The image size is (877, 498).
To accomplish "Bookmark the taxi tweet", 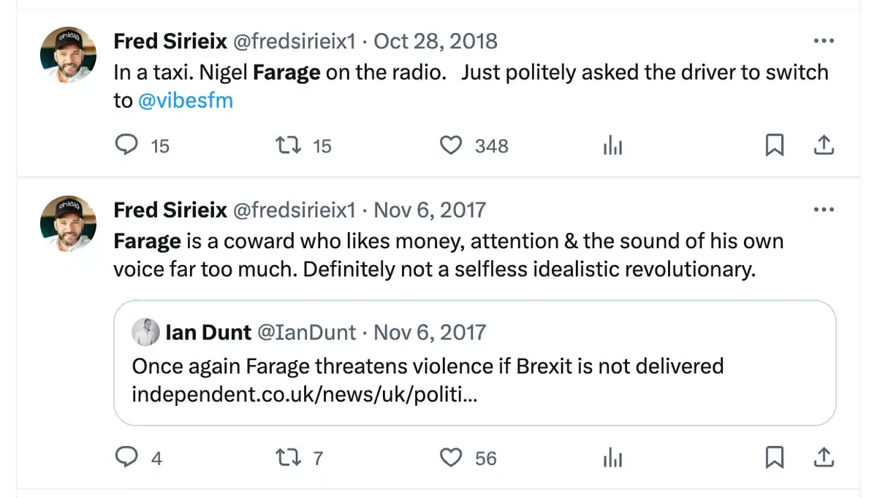I will 775,145.
